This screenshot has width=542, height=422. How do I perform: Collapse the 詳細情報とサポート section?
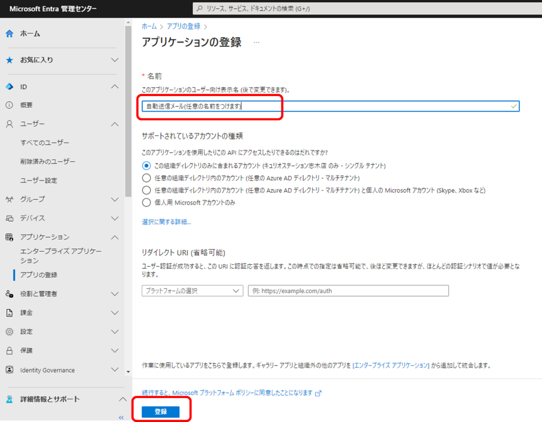[122, 399]
